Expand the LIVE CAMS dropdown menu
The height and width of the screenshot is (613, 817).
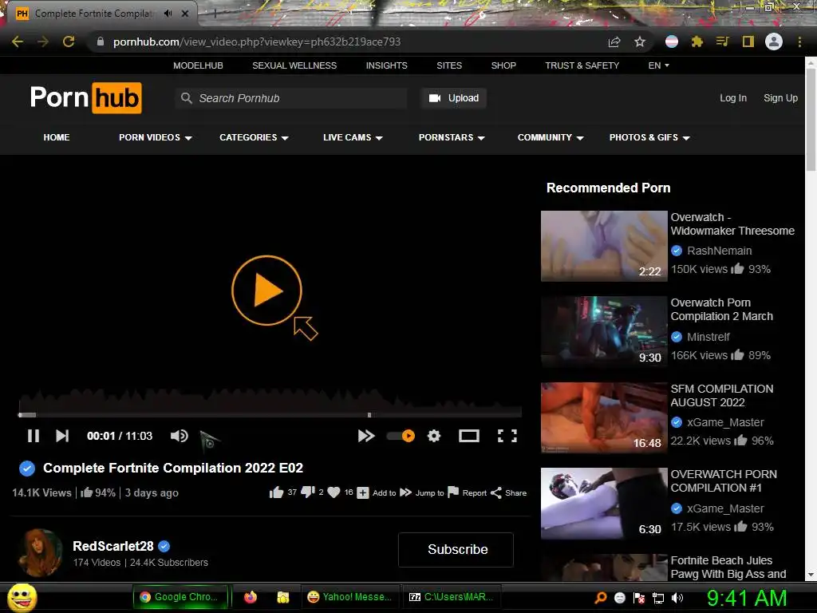[x=353, y=137]
